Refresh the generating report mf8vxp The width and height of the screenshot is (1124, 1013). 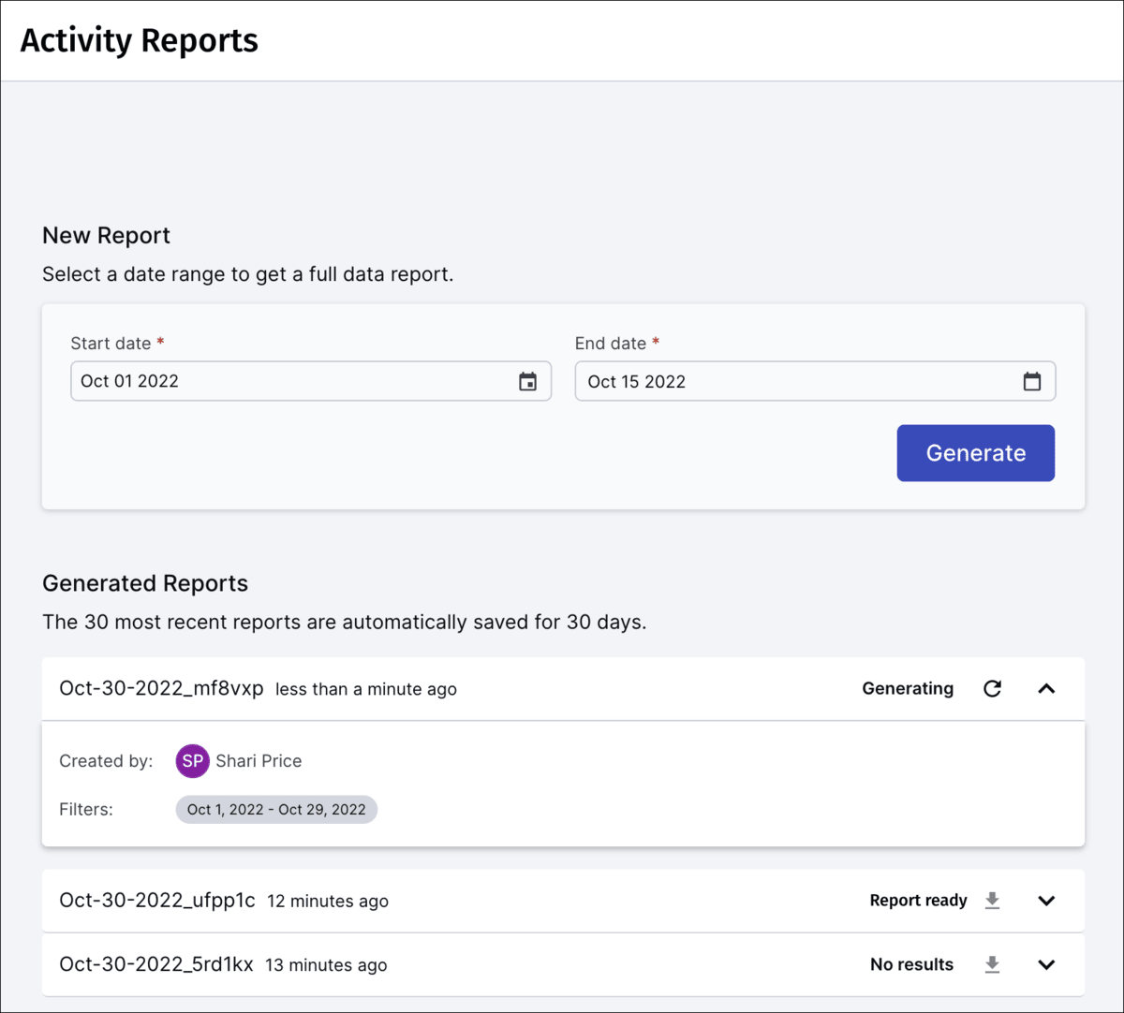point(993,689)
